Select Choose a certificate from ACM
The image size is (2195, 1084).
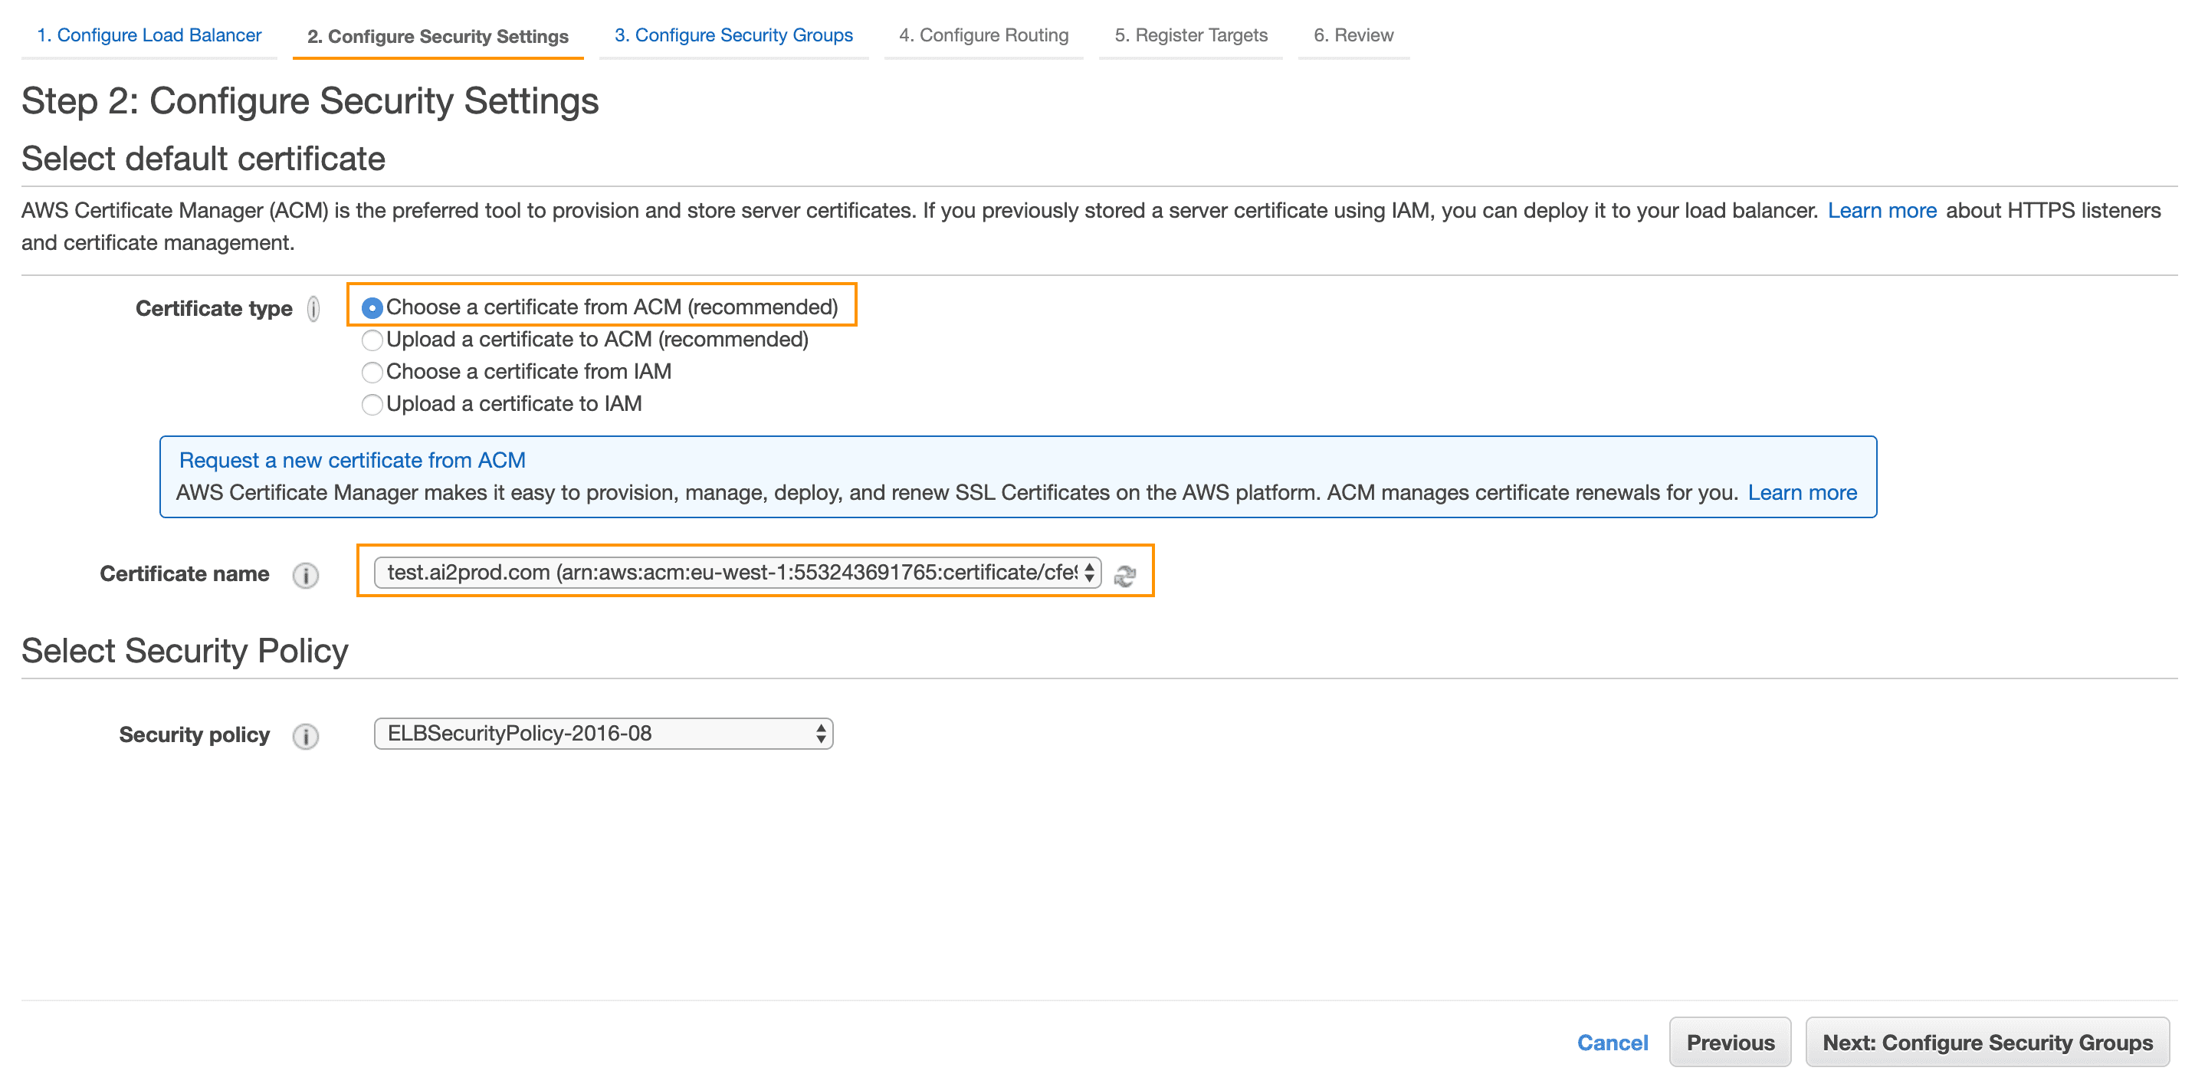click(372, 307)
